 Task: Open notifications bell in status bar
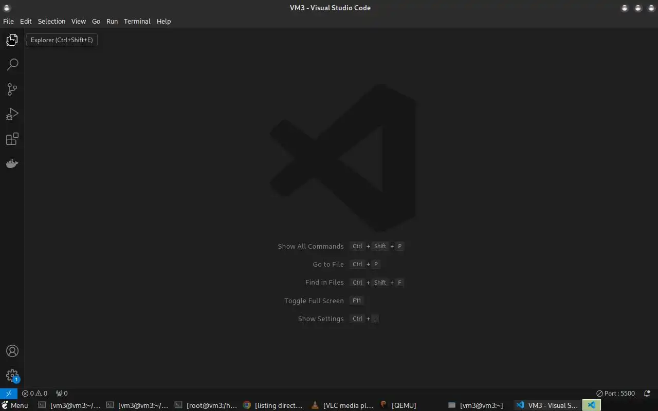click(647, 394)
